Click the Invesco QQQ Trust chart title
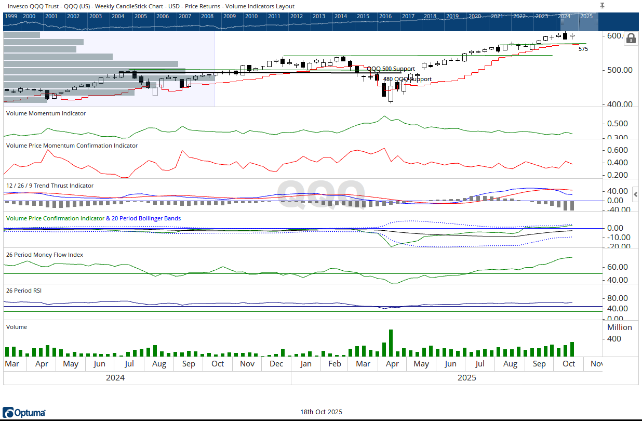Viewport: 642px width, 421px height. point(149,6)
